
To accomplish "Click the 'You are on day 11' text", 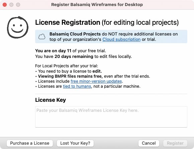I will pyautogui.click(x=53, y=51).
